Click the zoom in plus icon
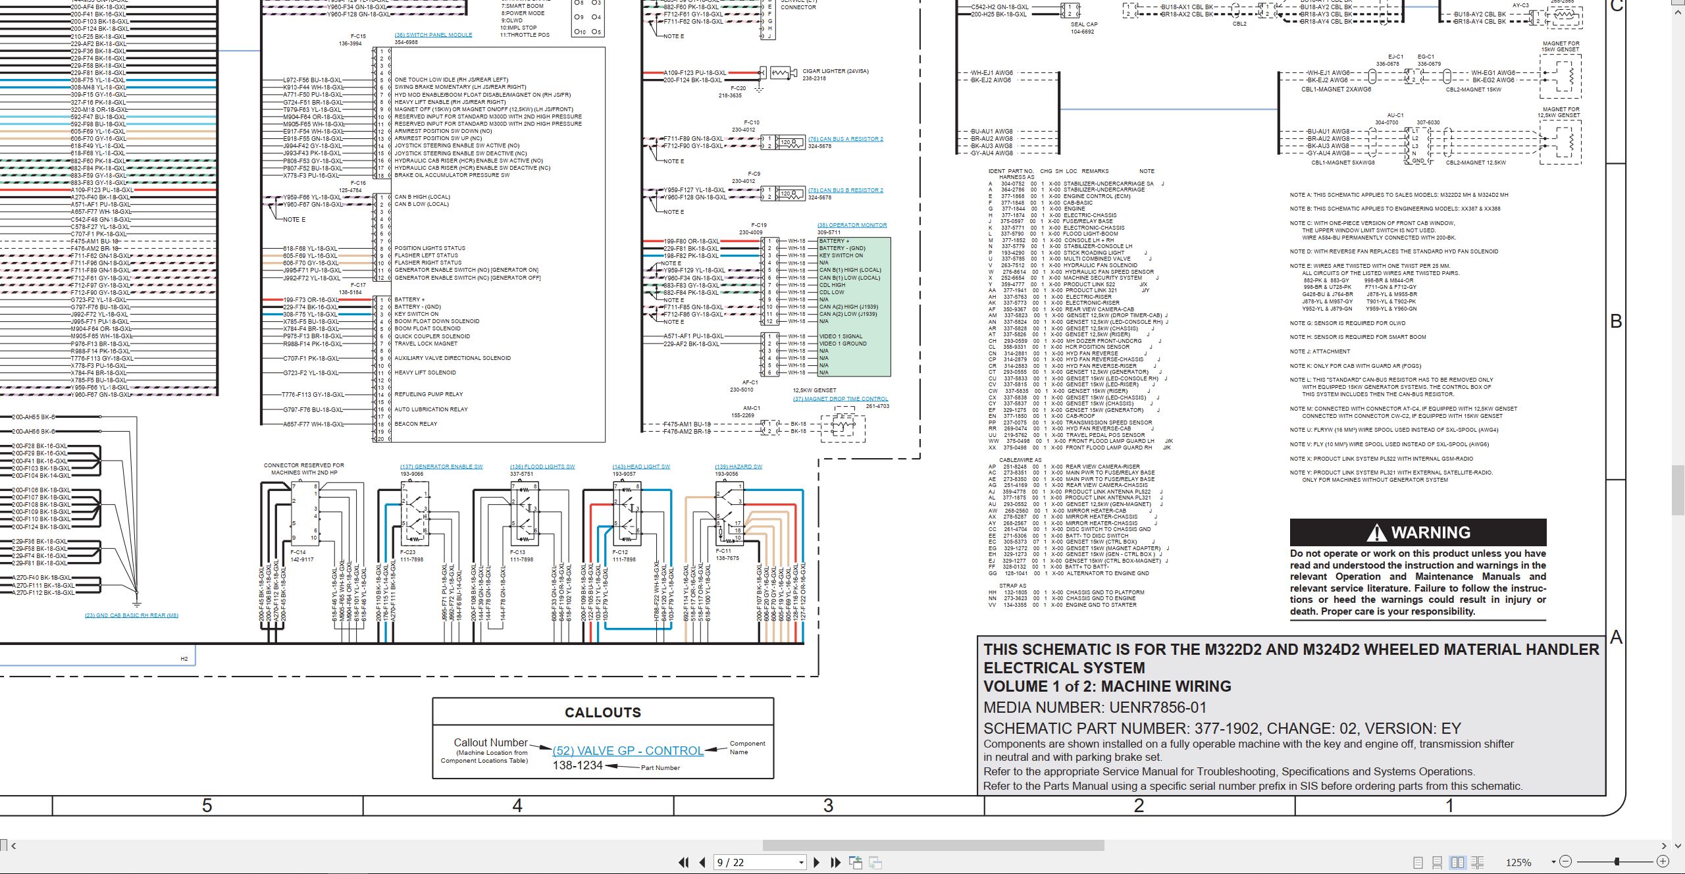1685x874 pixels. pyautogui.click(x=1663, y=861)
